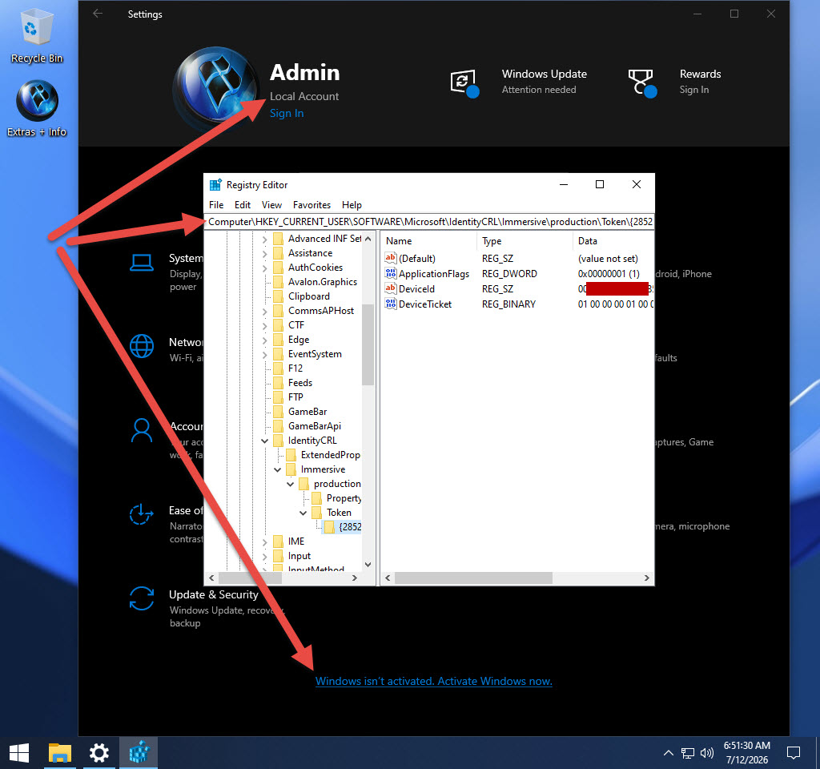Image resolution: width=820 pixels, height=769 pixels.
Task: Open File Explorer from the taskbar
Action: coord(59,753)
